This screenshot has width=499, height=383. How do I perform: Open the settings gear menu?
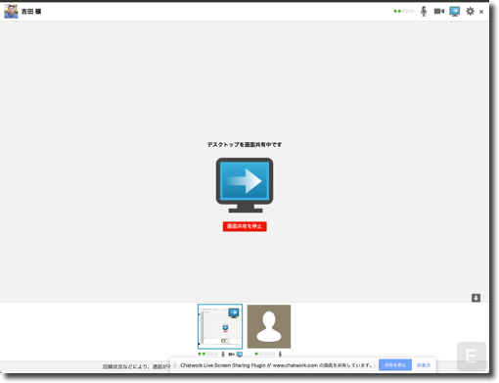point(470,12)
